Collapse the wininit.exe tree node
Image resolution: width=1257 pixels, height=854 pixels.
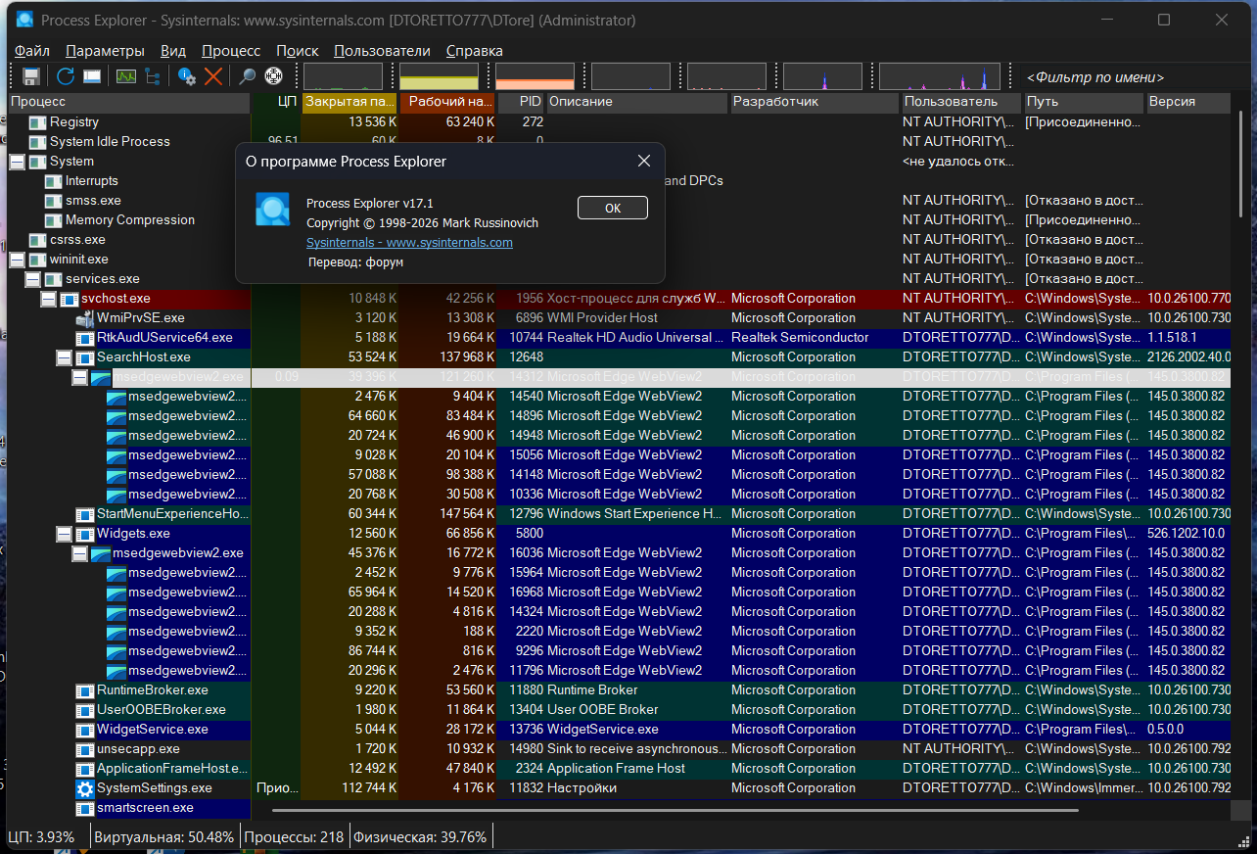(17, 260)
